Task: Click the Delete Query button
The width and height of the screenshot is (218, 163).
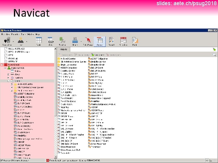Action: (x=114, y=55)
